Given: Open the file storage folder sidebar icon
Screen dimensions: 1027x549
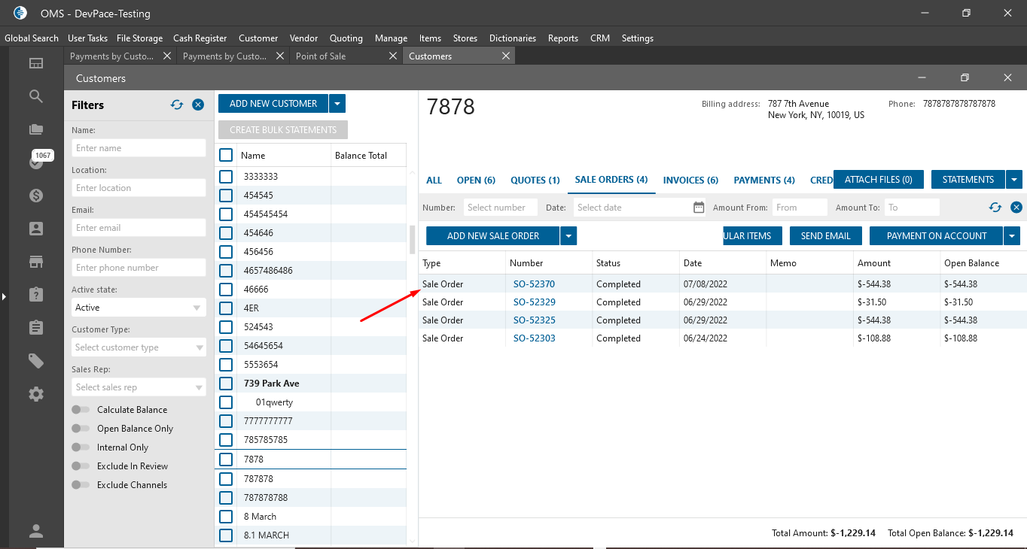Looking at the screenshot, I should coord(36,129).
